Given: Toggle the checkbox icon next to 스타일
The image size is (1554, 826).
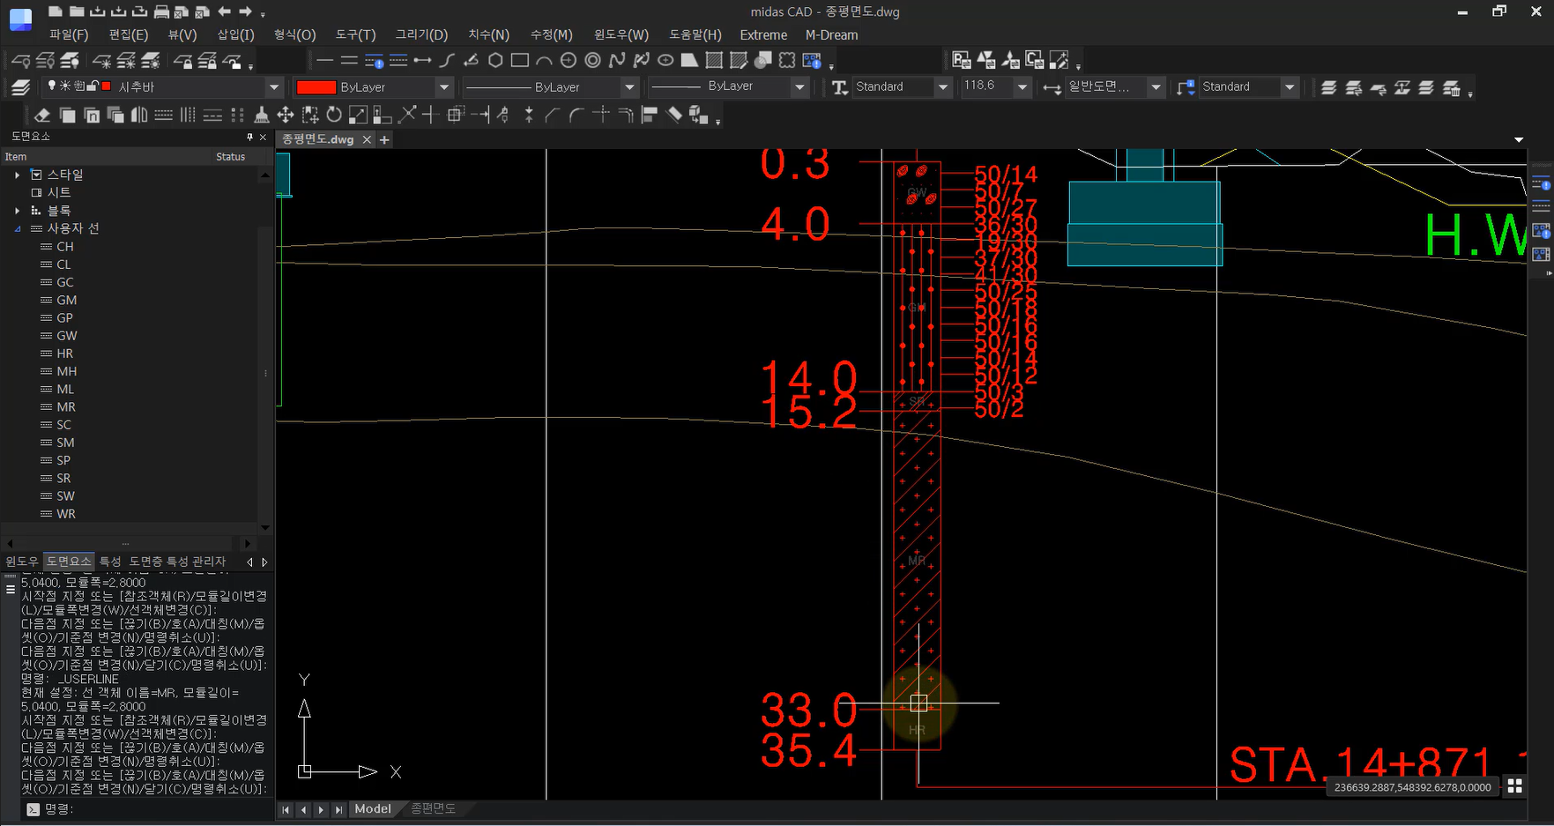Looking at the screenshot, I should click(36, 175).
